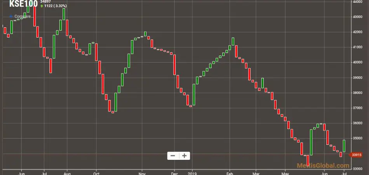Click the Feb label on time axis
This screenshot has height=175, width=369.
tap(230, 171)
